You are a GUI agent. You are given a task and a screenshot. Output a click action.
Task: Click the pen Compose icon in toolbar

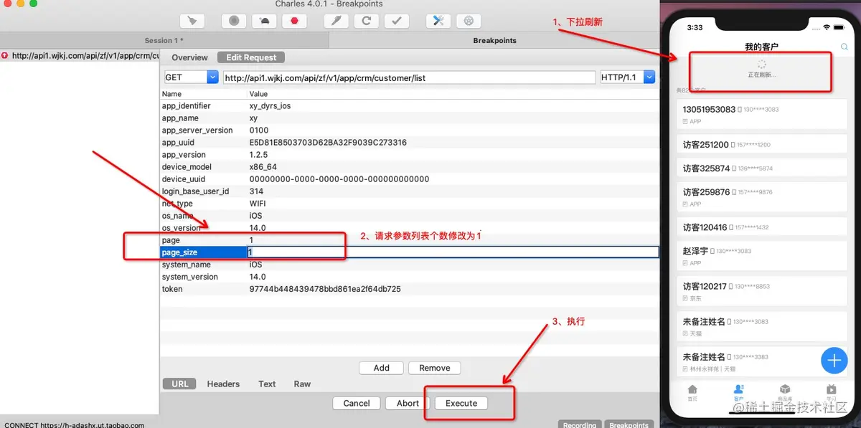tap(337, 21)
